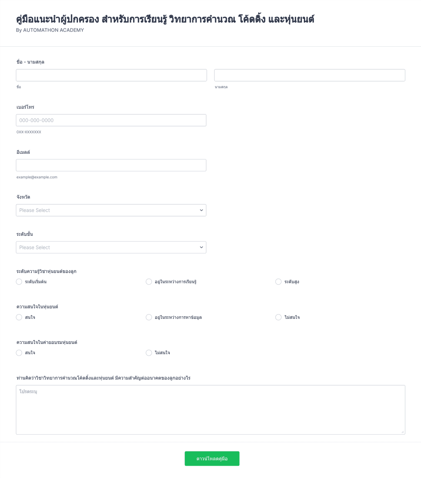Image resolution: width=421 pixels, height=478 pixels.
Task: Select ไม่สนใจ under ความสนใจในค่ายอบรมหุ่นยนต์
Action: click(149, 353)
